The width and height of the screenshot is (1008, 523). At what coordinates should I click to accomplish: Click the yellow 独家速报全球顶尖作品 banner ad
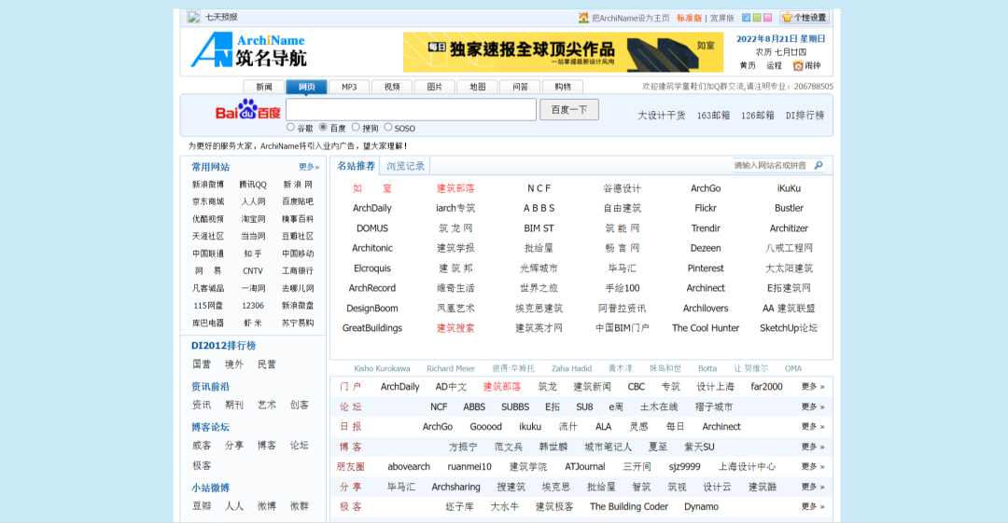[x=563, y=52]
